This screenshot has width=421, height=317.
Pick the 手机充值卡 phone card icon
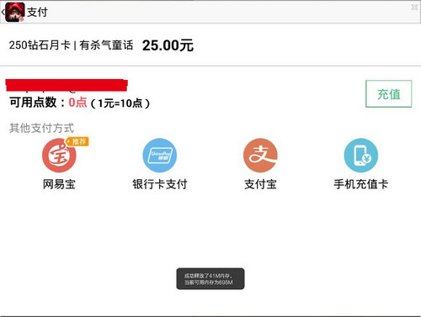tap(361, 155)
